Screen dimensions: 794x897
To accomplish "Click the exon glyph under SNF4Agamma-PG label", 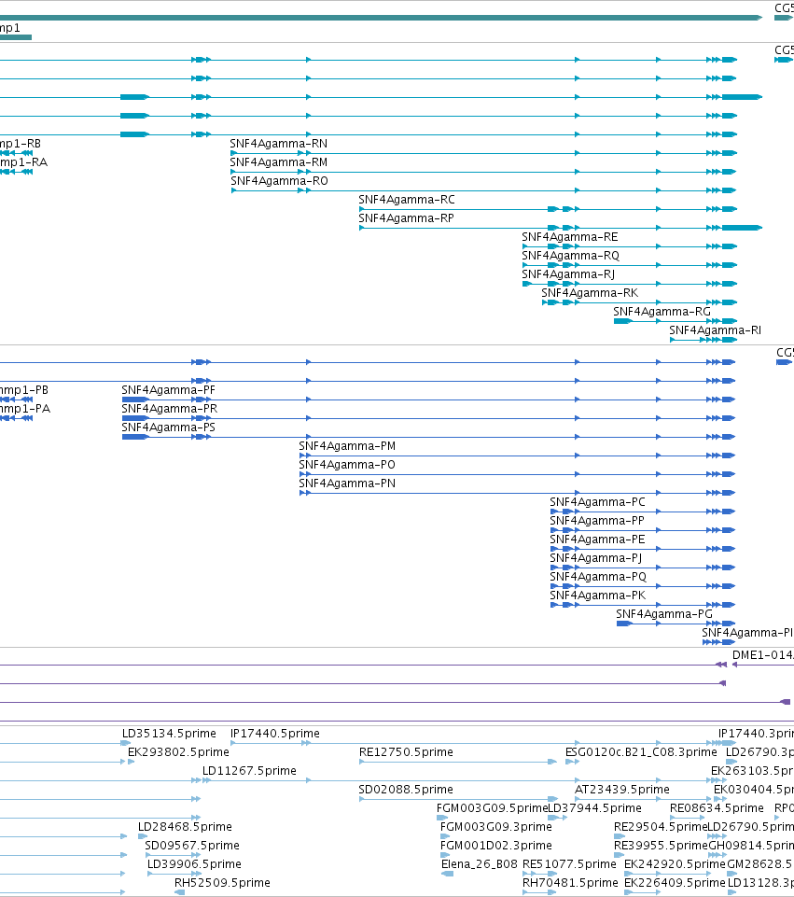I will 623,624.
